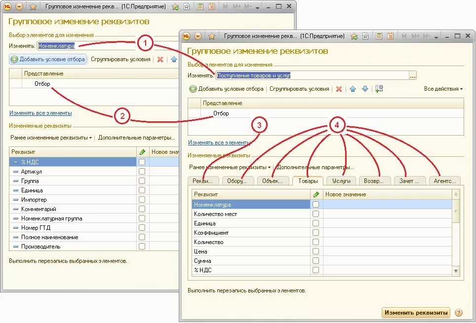Switch to the Объек... tab
This screenshot has width=476, height=323.
click(x=273, y=181)
